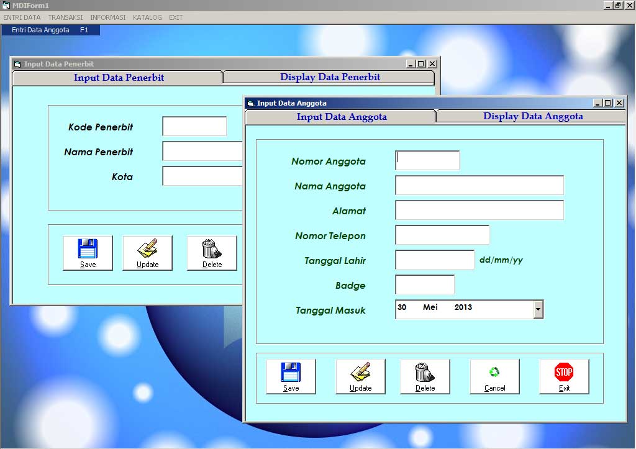The width and height of the screenshot is (636, 449).
Task: Open the KATALOG menu
Action: pos(147,17)
